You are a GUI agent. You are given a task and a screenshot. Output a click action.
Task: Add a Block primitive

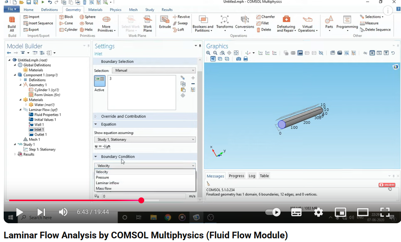point(66,17)
